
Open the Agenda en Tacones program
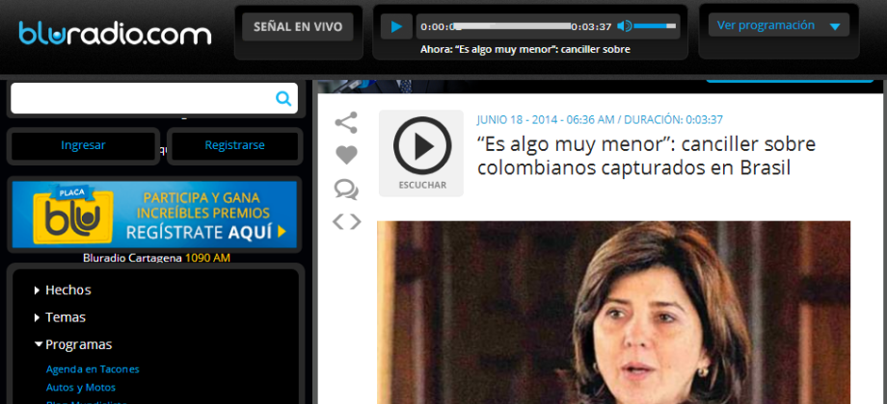(x=93, y=369)
